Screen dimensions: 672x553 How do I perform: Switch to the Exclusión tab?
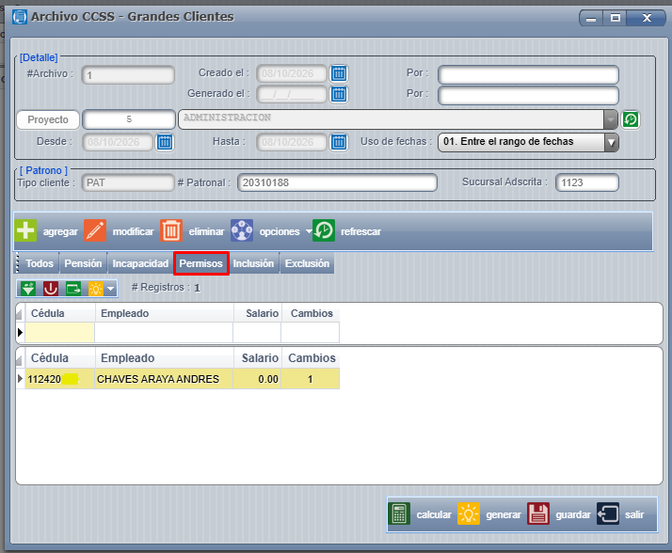307,263
